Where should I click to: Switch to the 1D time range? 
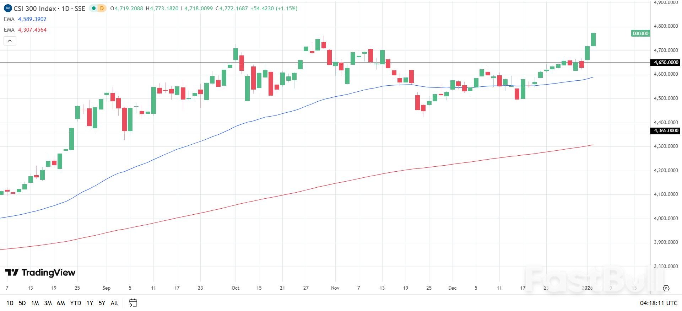click(x=10, y=303)
